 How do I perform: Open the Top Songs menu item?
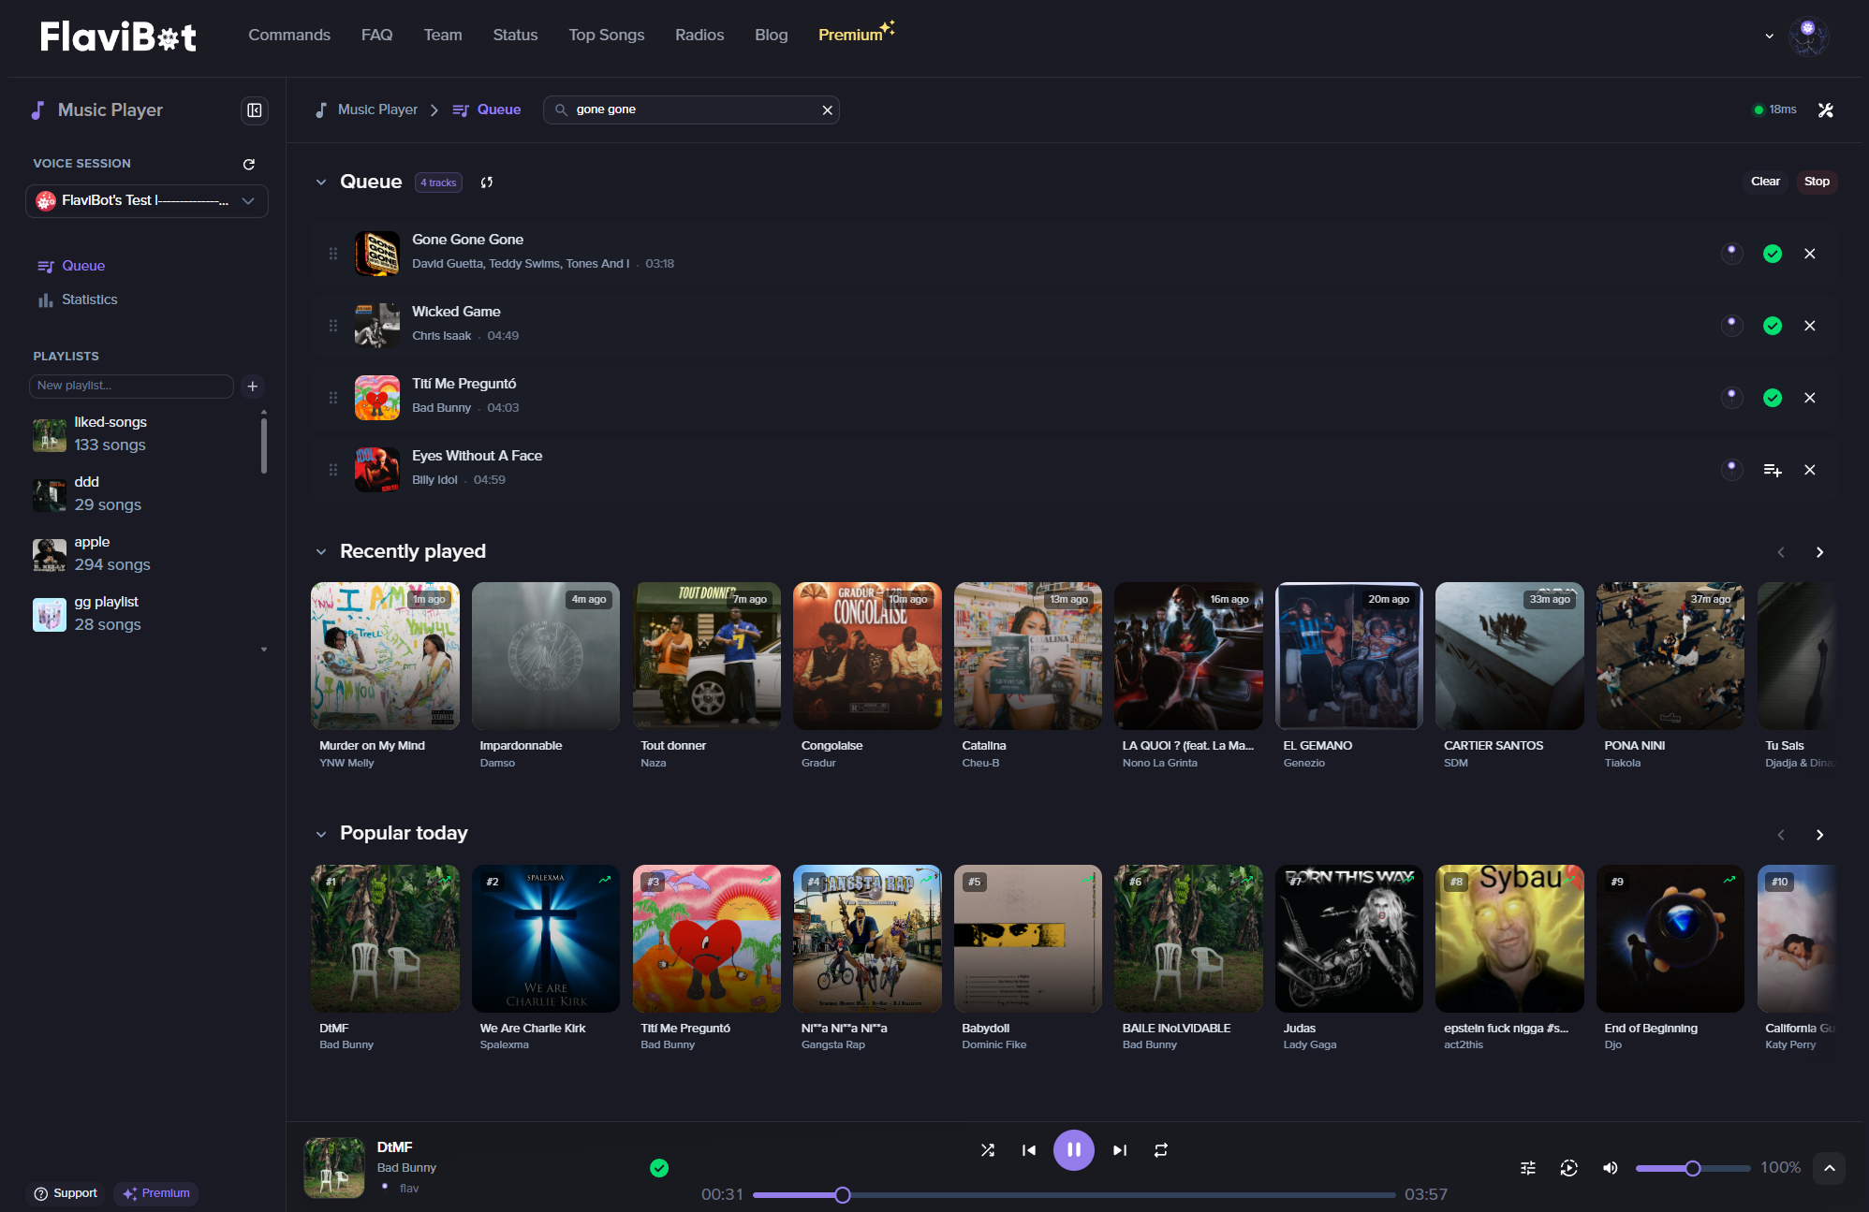point(606,35)
